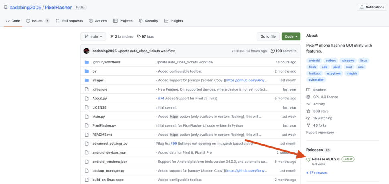The width and height of the screenshot is (389, 184).
Task: Select the android topic tag
Action: point(314,61)
